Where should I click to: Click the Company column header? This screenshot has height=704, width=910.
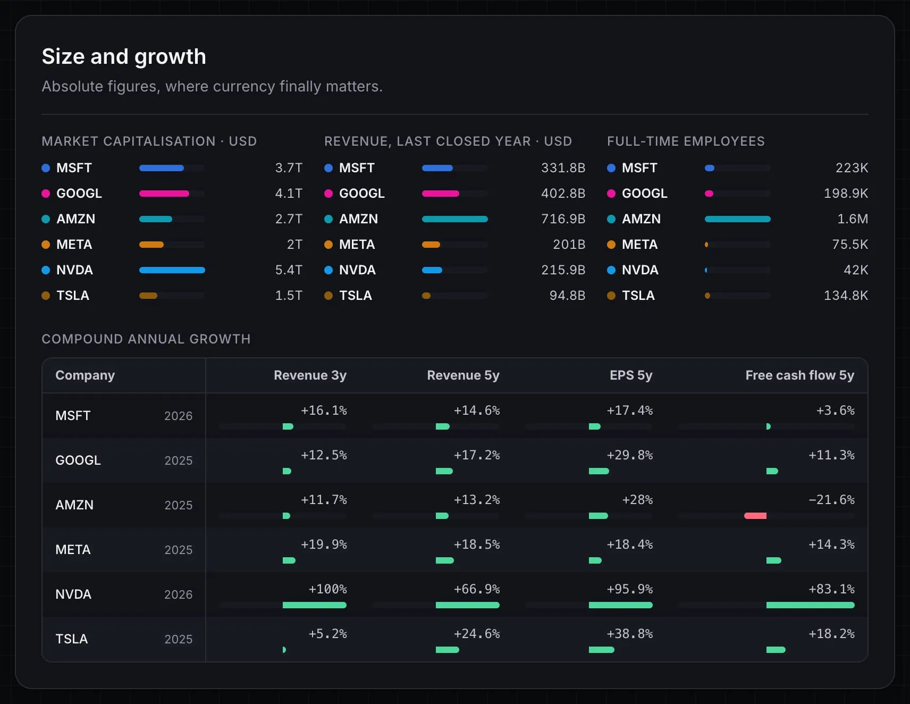pos(85,375)
